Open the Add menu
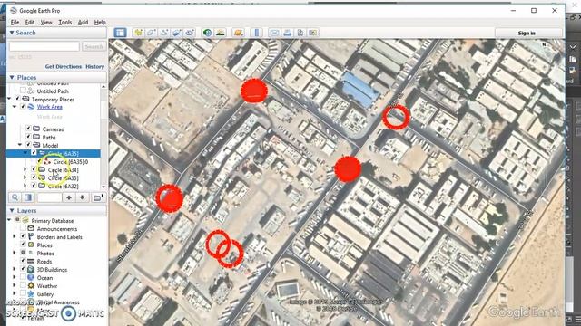 pos(83,22)
